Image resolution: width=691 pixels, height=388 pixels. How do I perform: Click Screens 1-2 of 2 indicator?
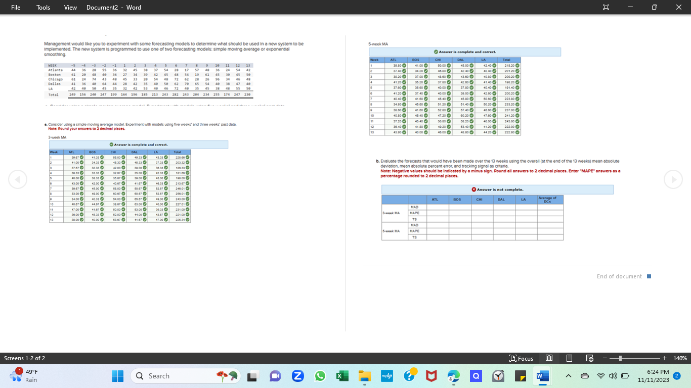[24, 358]
